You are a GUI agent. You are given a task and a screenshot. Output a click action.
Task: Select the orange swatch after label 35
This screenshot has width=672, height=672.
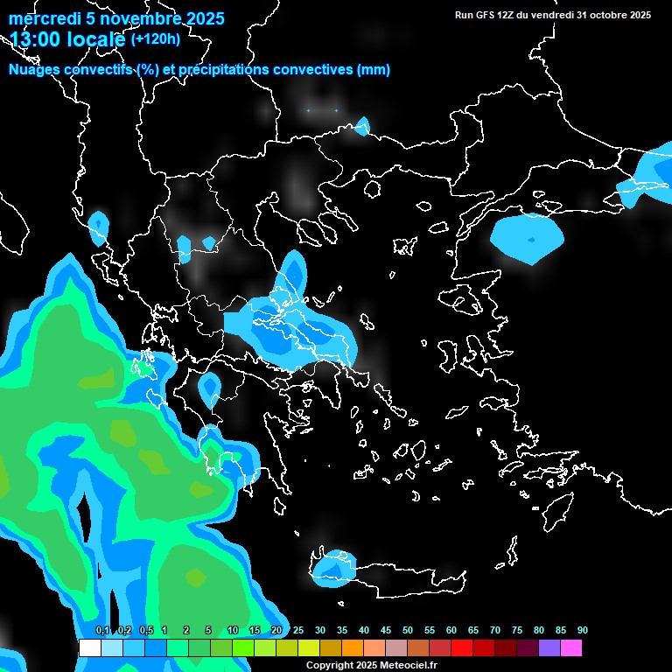click(353, 648)
